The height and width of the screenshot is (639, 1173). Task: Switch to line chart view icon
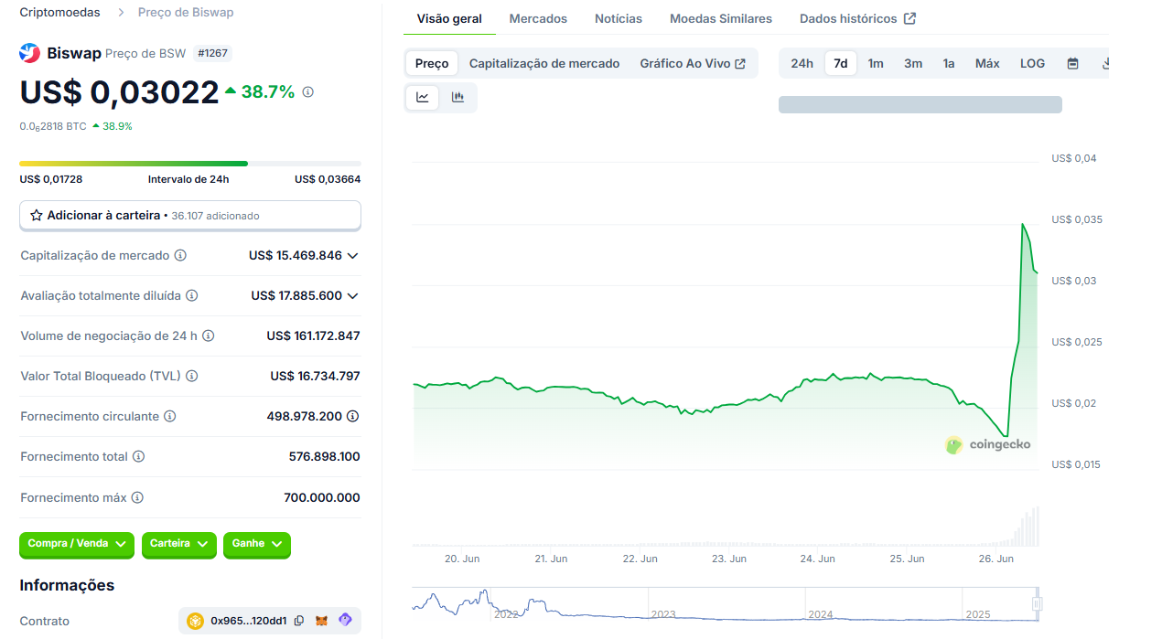tap(423, 97)
